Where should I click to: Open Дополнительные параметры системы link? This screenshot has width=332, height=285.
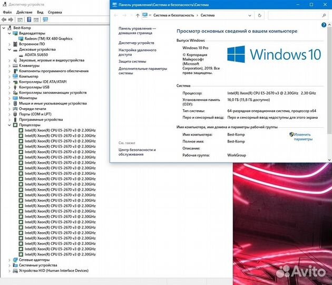(143, 71)
